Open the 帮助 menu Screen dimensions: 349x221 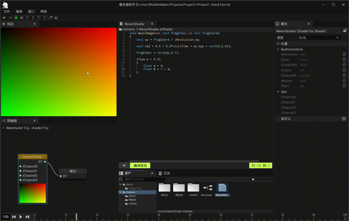(44, 11)
